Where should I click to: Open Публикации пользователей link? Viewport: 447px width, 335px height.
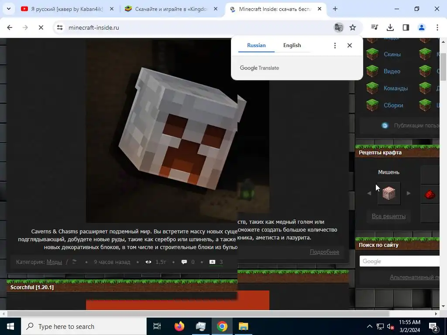[416, 125]
